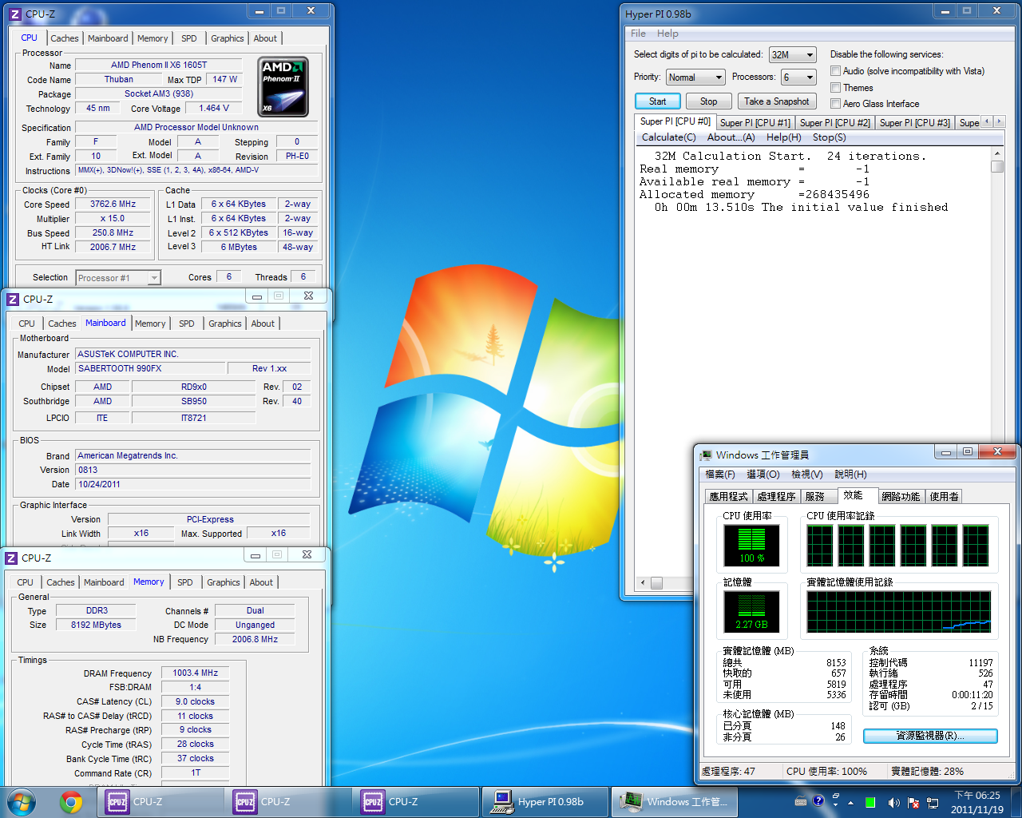Select the Super PI [CPU #1] tab
The height and width of the screenshot is (818, 1022).
tap(755, 123)
